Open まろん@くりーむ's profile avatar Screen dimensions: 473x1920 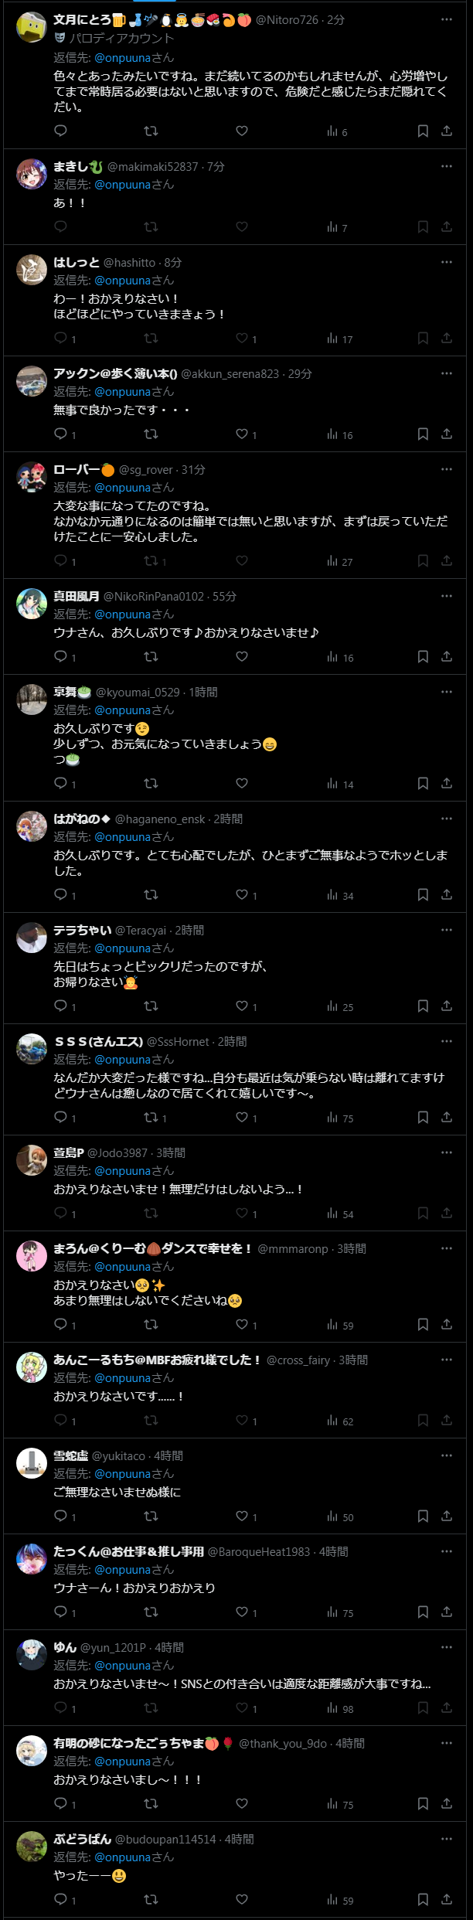pyautogui.click(x=32, y=1256)
